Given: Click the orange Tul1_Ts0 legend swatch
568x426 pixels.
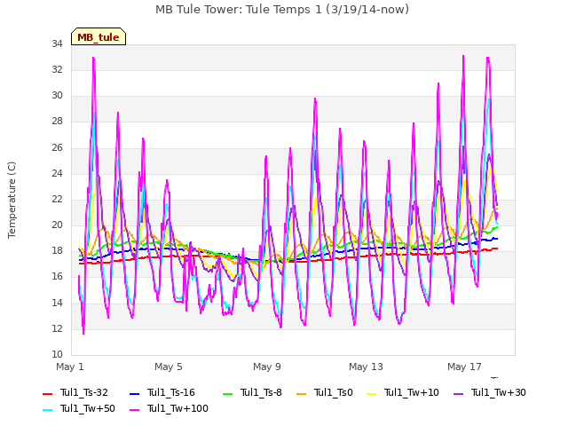Looking at the screenshot, I should [302, 393].
